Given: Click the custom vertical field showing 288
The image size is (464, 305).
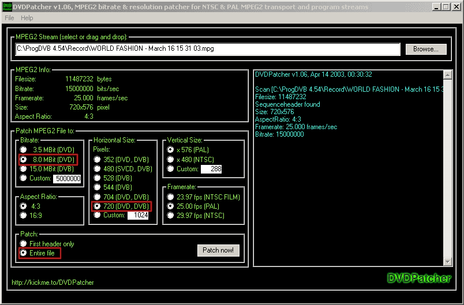Looking at the screenshot, I should click(x=211, y=169).
